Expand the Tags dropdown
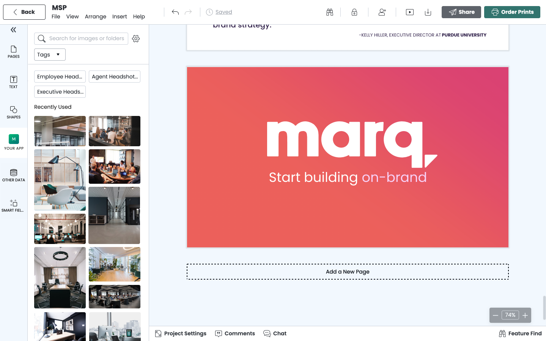Screen dimensions: 546x341 pos(50,55)
